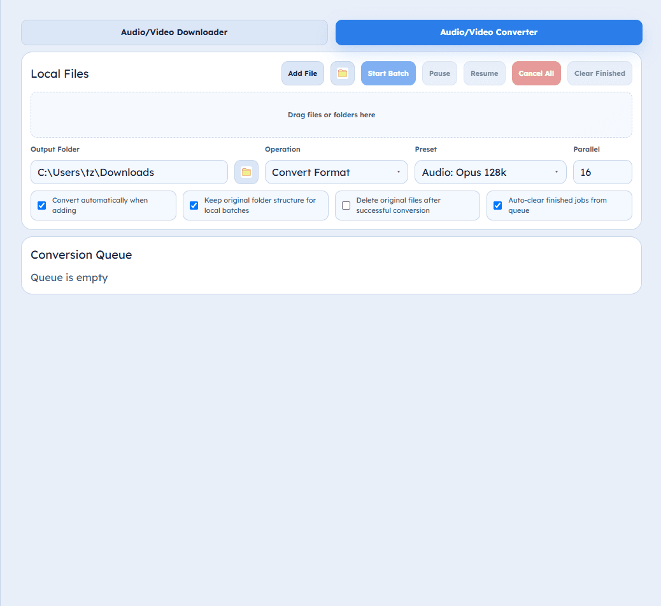This screenshot has height=606, width=661.
Task: Switch to the Audio/Video Downloader tab
Action: coord(174,32)
